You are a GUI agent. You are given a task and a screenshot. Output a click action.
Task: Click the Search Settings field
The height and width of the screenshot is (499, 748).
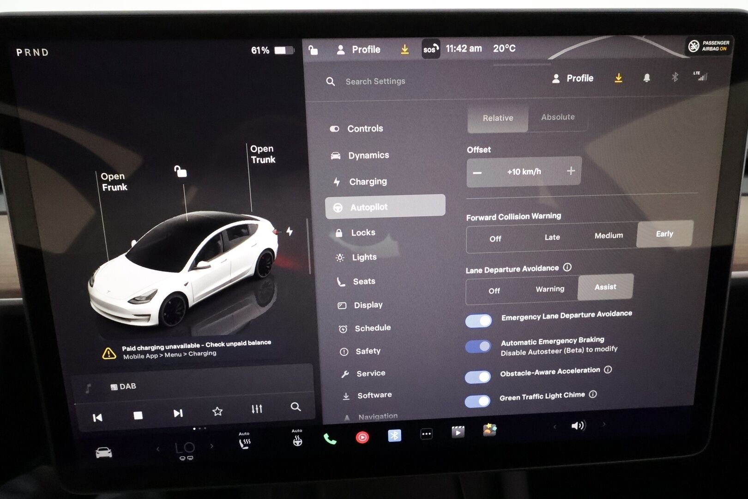(375, 81)
